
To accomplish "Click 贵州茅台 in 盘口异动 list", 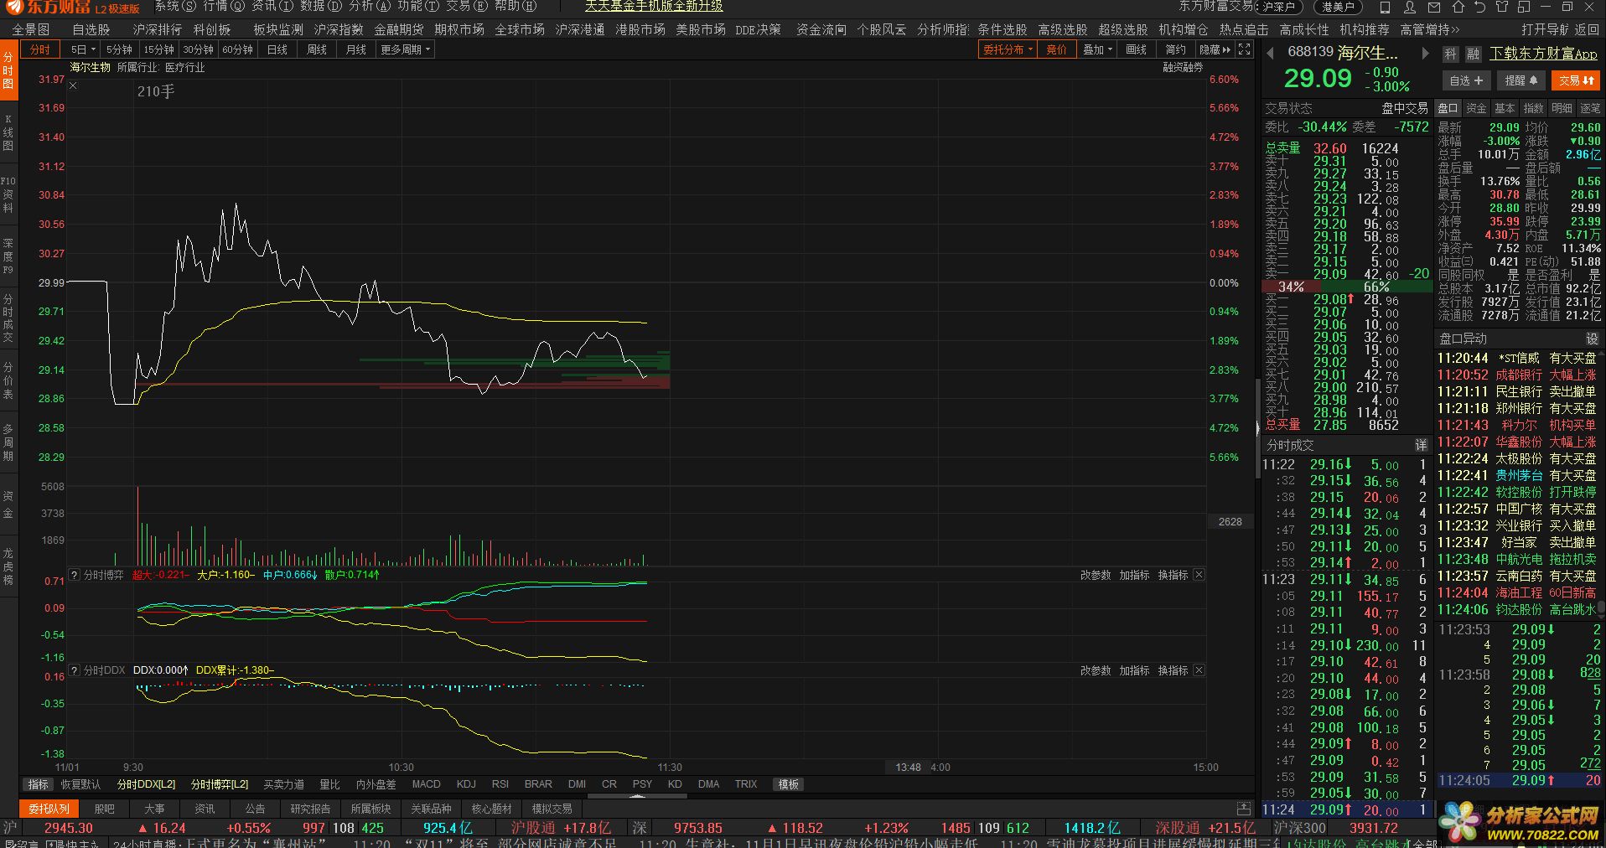I will point(1519,475).
